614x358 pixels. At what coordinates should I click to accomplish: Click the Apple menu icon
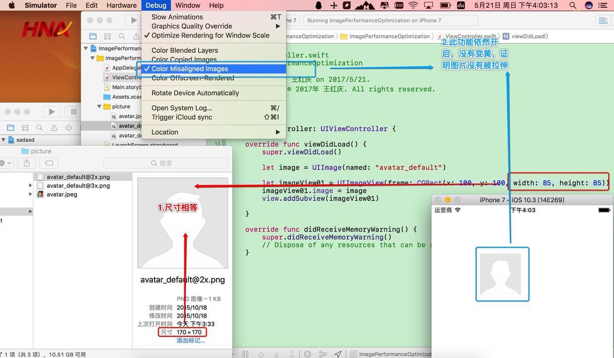coord(12,5)
